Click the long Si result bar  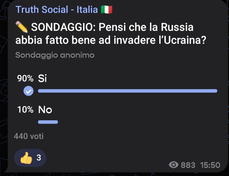[x=127, y=91]
